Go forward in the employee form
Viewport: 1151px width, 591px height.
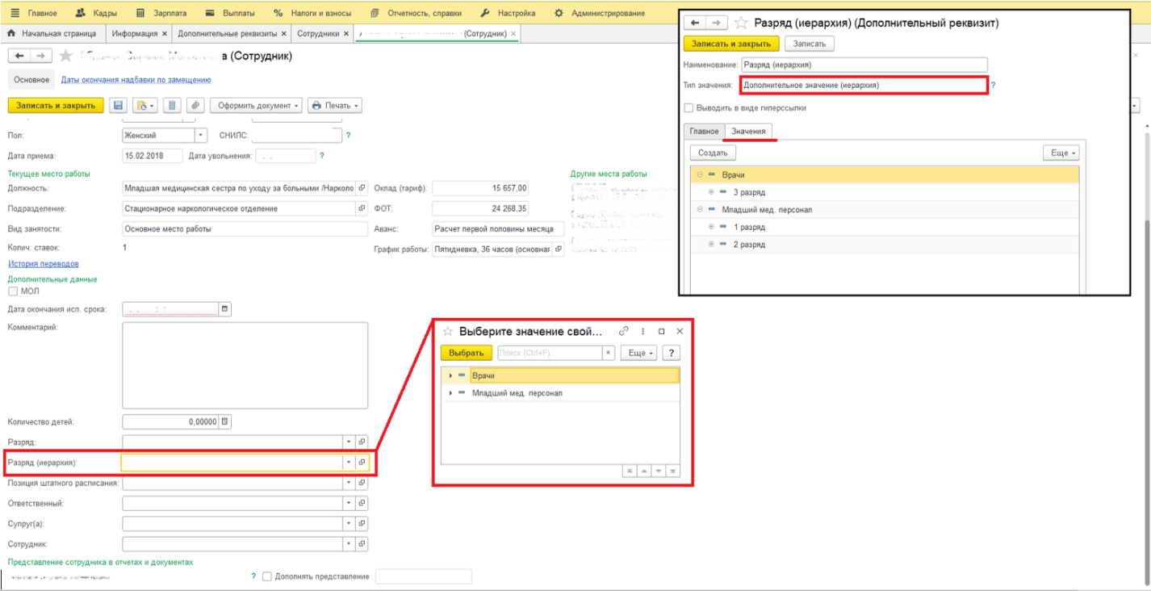41,56
